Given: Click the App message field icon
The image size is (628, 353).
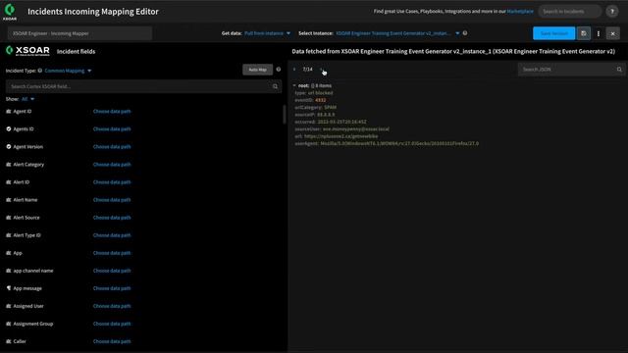Looking at the screenshot, I should pyautogui.click(x=9, y=288).
